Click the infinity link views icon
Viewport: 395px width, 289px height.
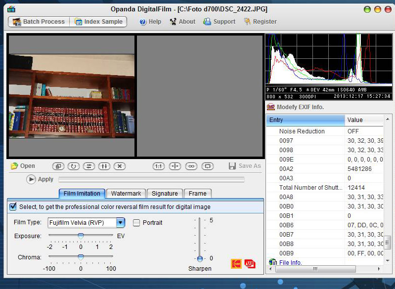coord(191,166)
